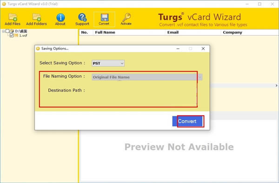Collapse the D:\ tree node
279x183 pixels.
click(x=3, y=31)
